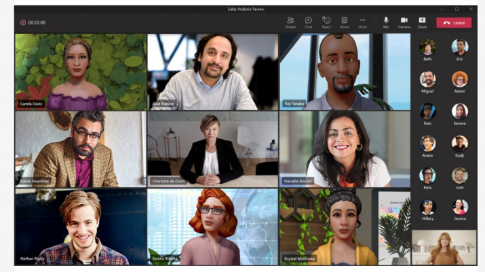
Task: Toggle the Camera on or off
Action: pos(404,22)
